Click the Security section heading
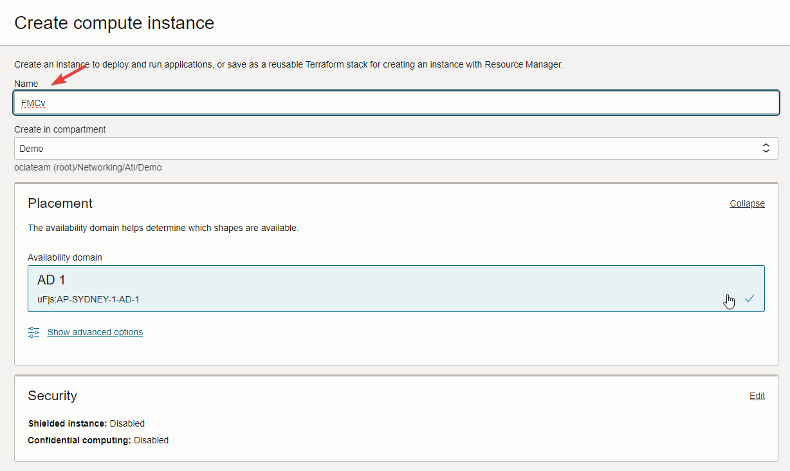This screenshot has width=790, height=471. pyautogui.click(x=52, y=396)
